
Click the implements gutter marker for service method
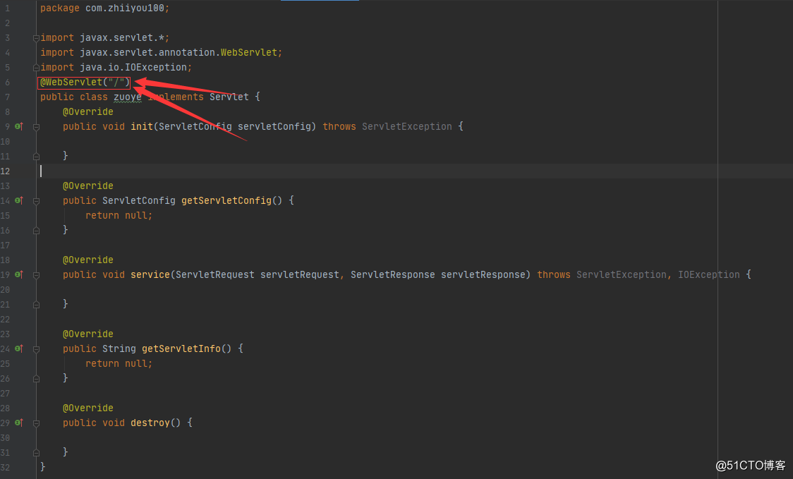pyautogui.click(x=19, y=274)
